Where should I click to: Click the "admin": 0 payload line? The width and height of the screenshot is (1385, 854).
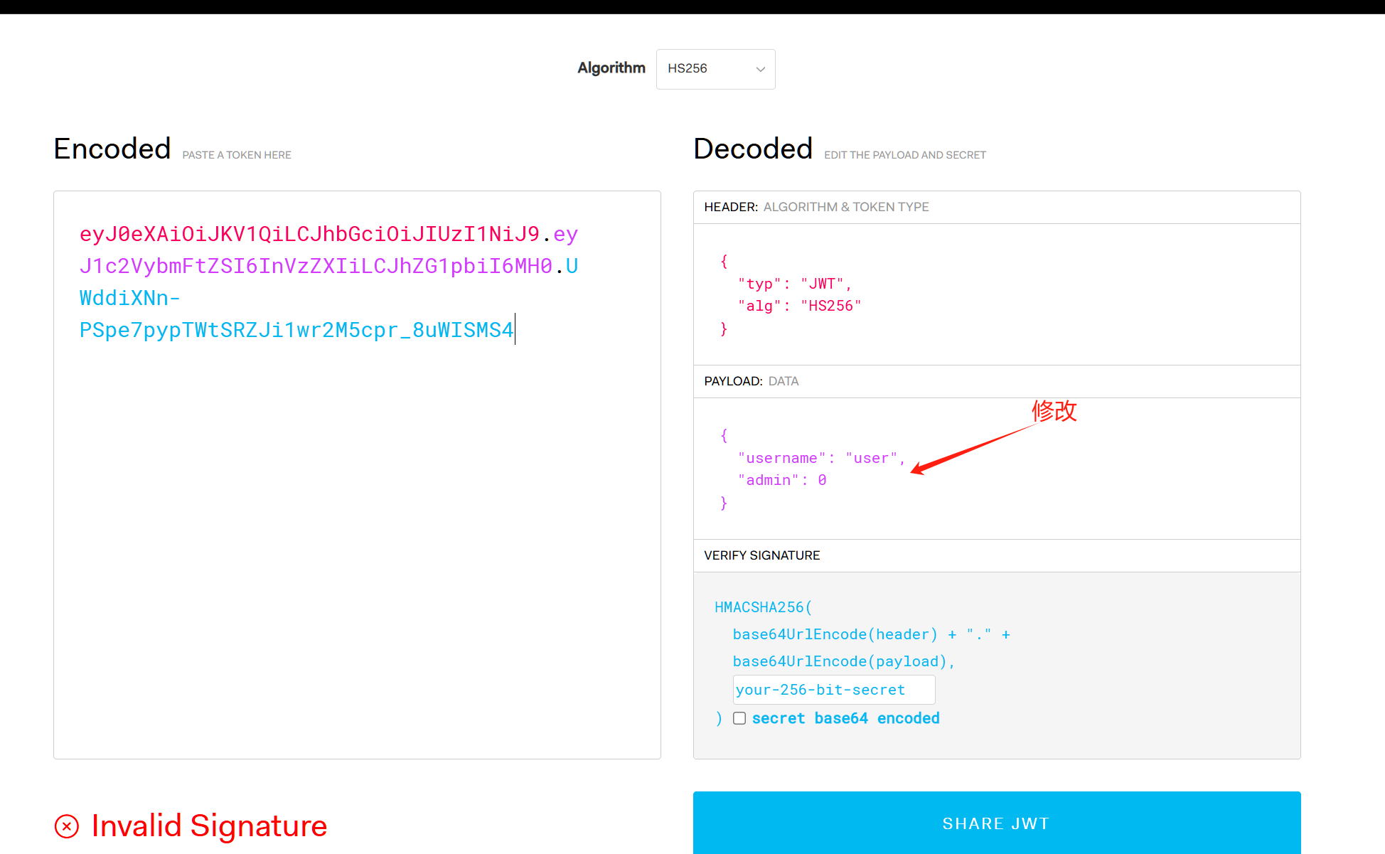tap(782, 481)
